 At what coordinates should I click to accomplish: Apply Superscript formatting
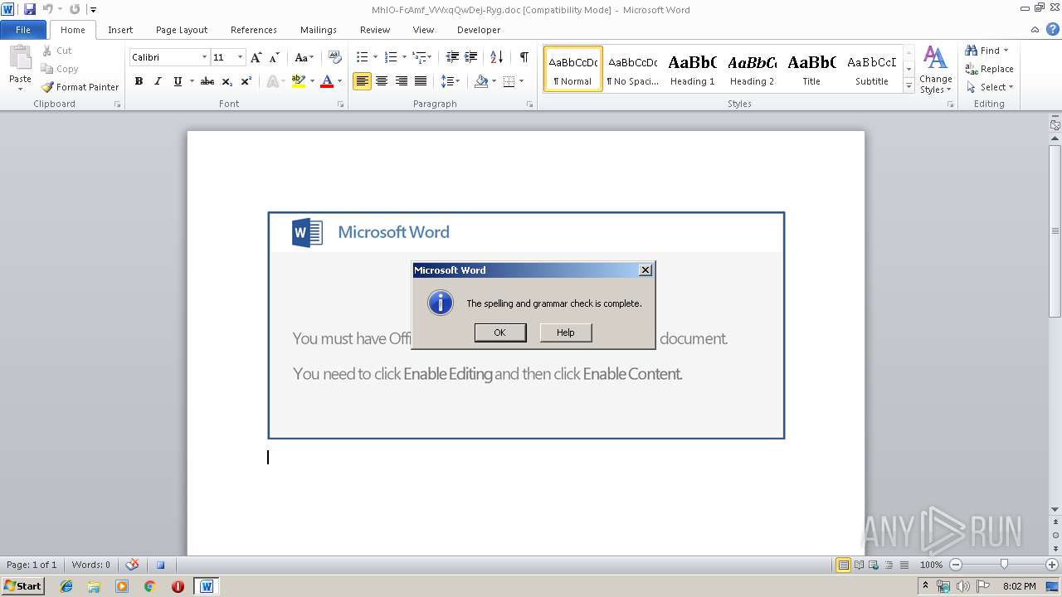(246, 81)
